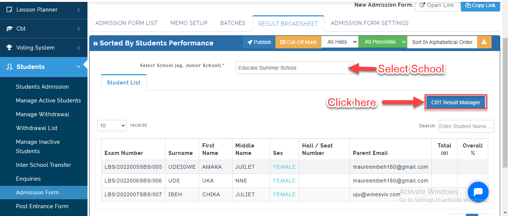The height and width of the screenshot is (216, 508).
Task: Click the Students user icon
Action: [x=10, y=67]
